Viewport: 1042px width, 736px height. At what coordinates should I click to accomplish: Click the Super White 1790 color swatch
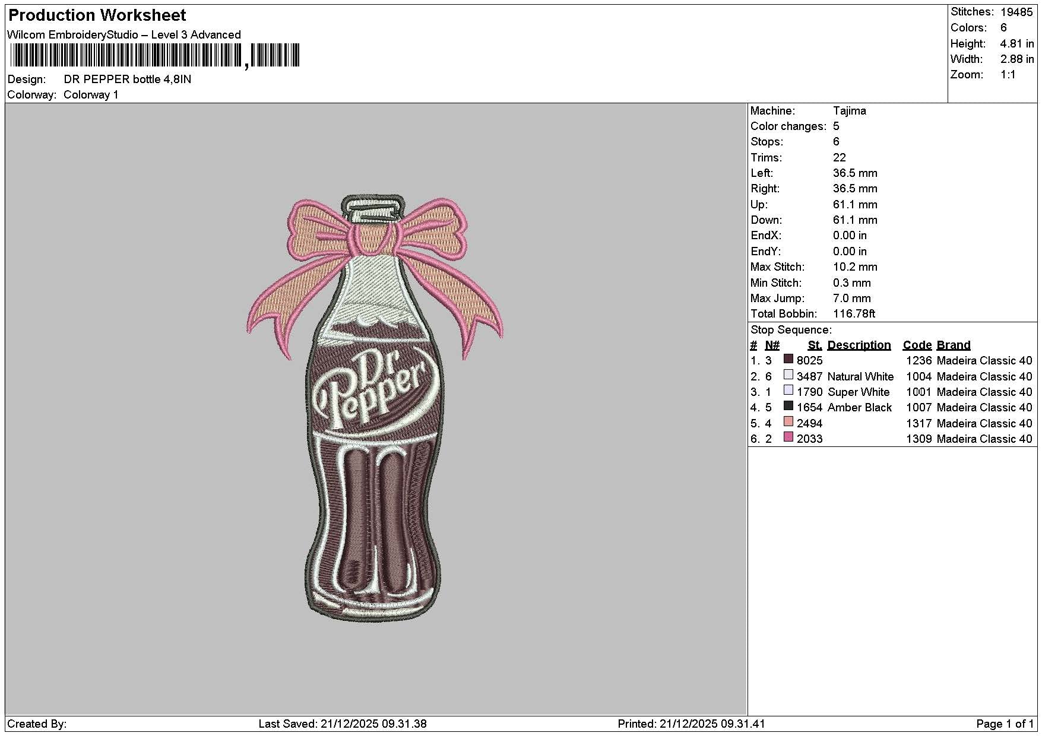(788, 390)
